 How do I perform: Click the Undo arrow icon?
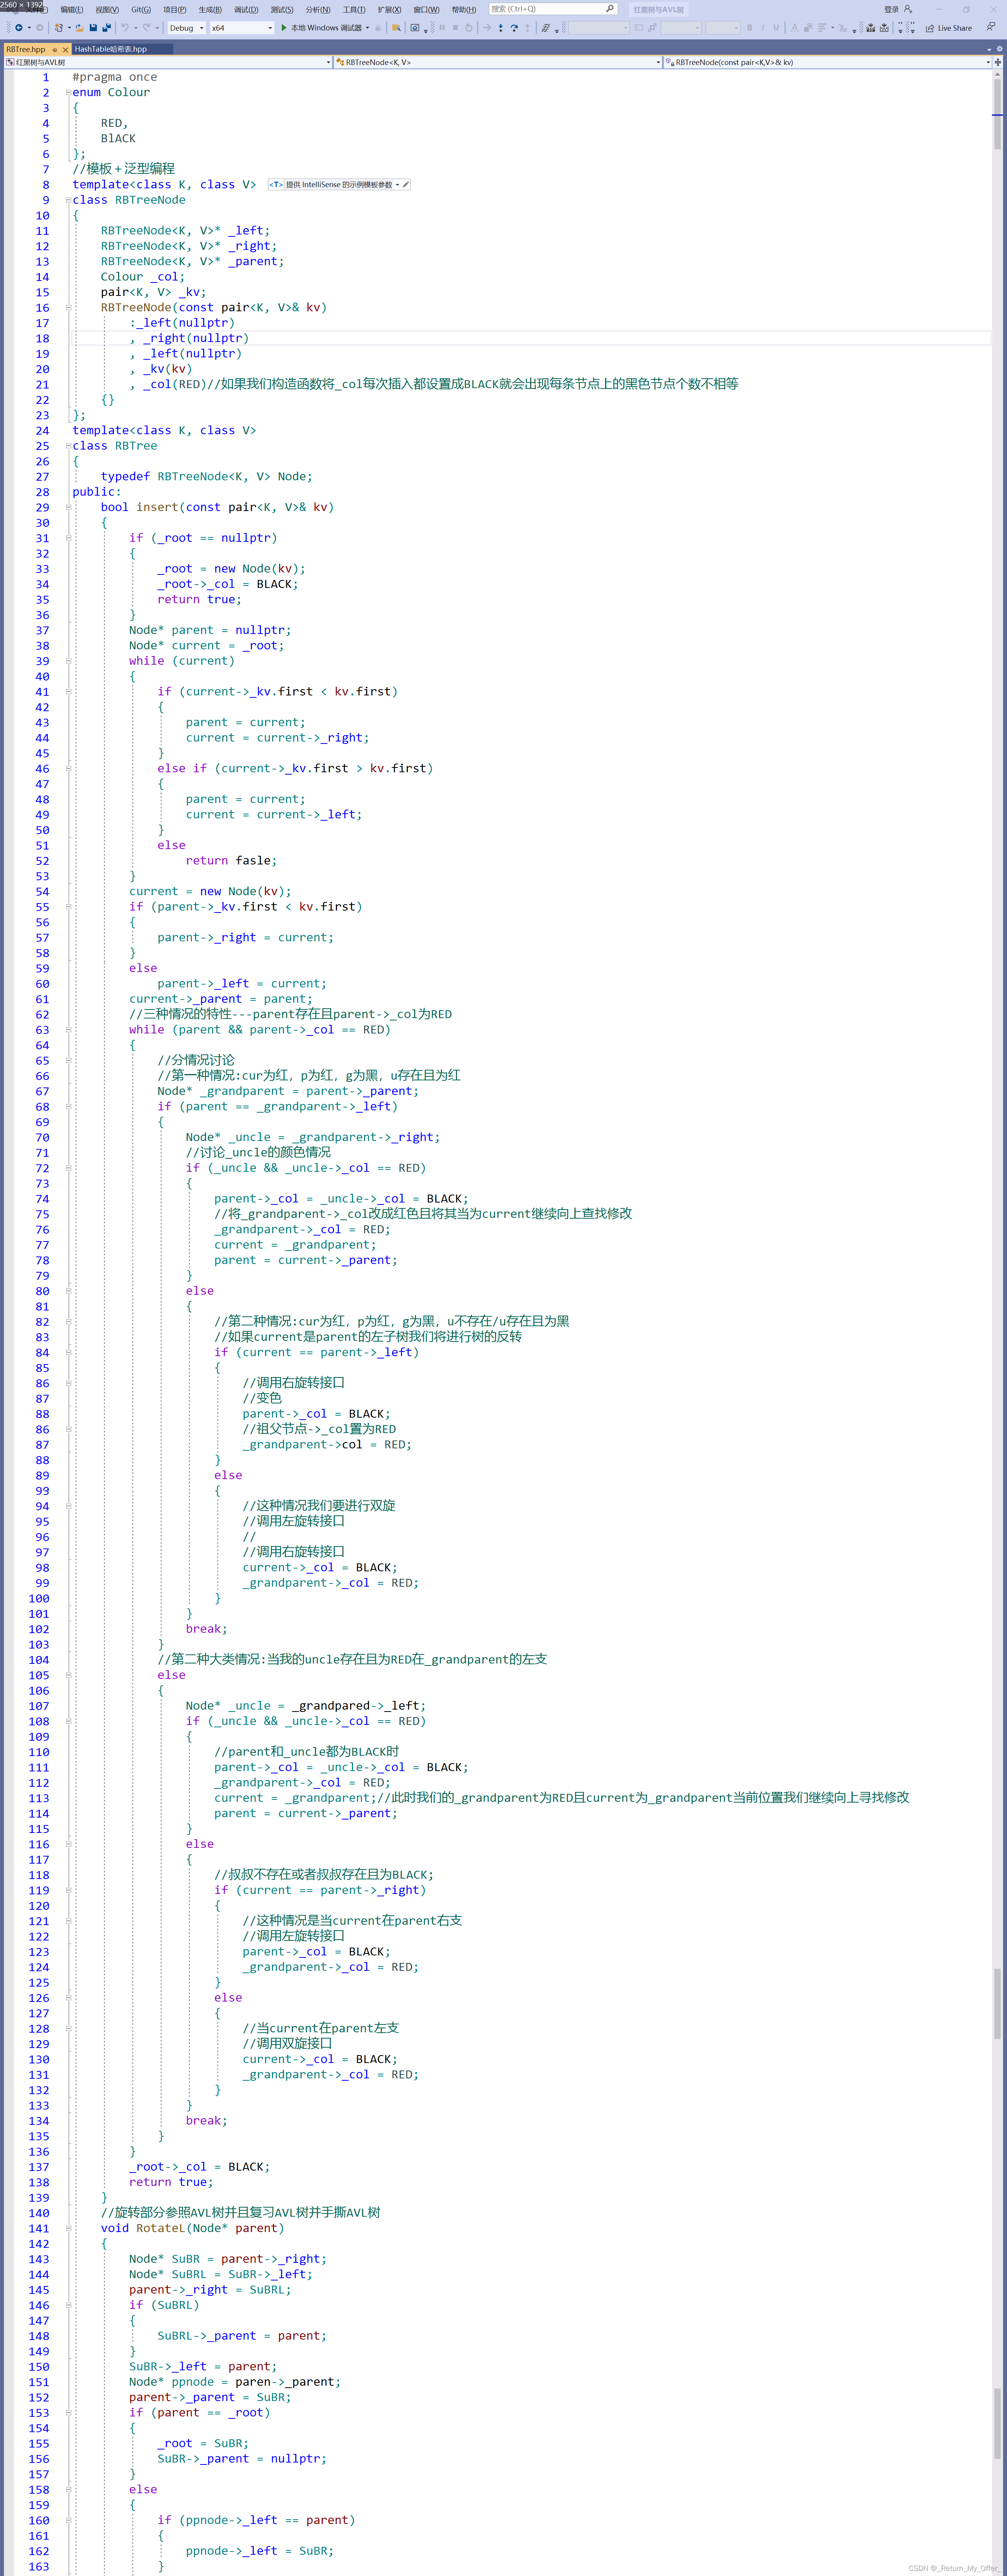(x=125, y=28)
